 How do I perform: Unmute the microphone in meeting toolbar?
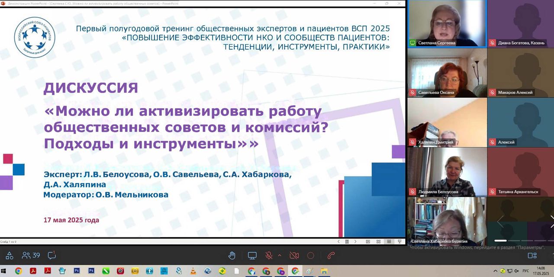[268, 255]
